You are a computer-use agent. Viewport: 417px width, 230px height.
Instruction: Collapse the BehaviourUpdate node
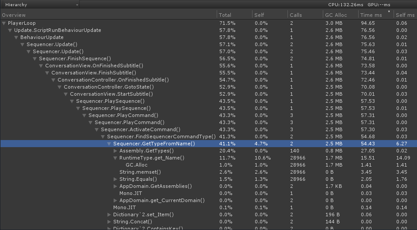point(16,37)
